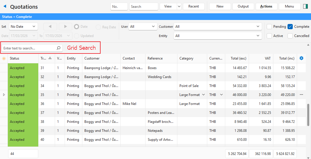Click the magnifier icon in grid search
The height and width of the screenshot is (159, 311).
coord(58,48)
